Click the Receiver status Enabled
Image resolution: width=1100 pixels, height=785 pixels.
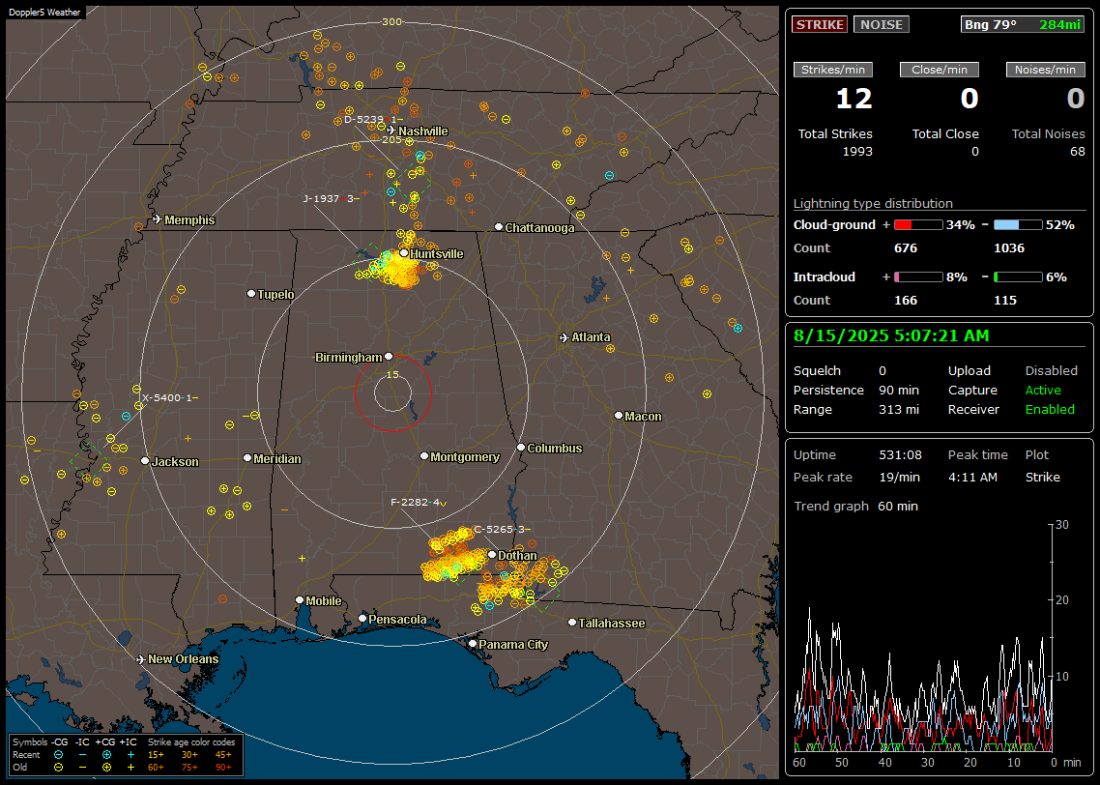[1050, 410]
